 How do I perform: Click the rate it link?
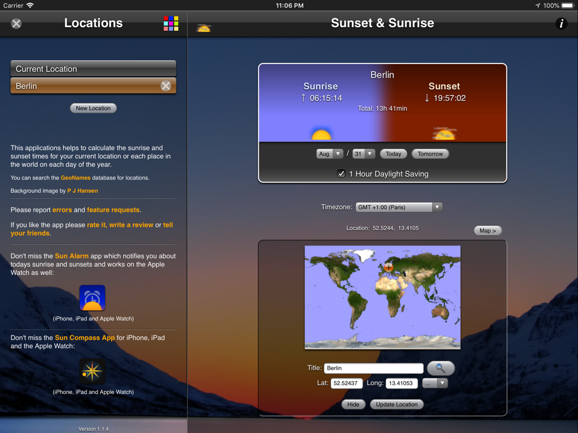pos(97,225)
